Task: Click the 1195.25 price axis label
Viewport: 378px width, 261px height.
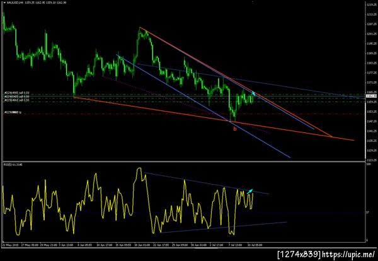Action: [372, 43]
